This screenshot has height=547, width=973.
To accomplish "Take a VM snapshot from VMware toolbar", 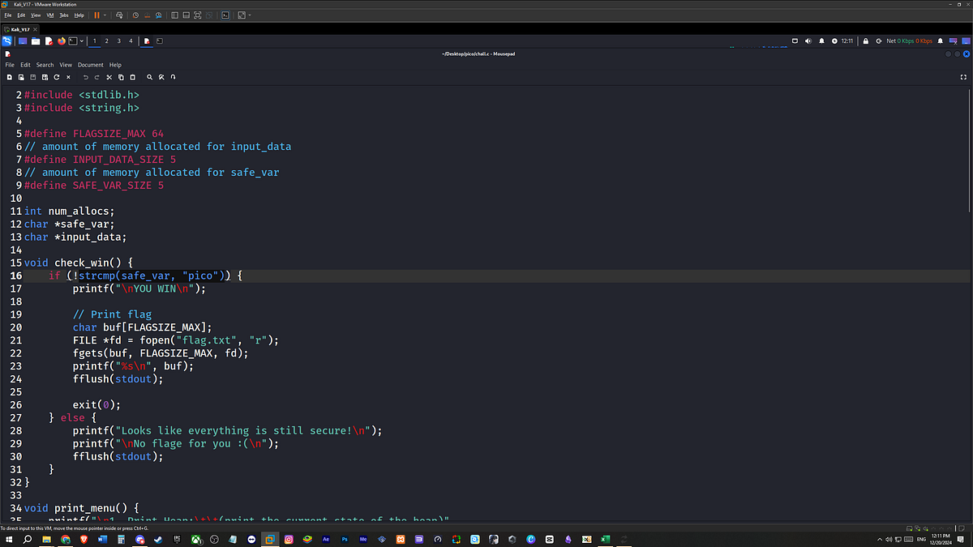I will click(135, 15).
